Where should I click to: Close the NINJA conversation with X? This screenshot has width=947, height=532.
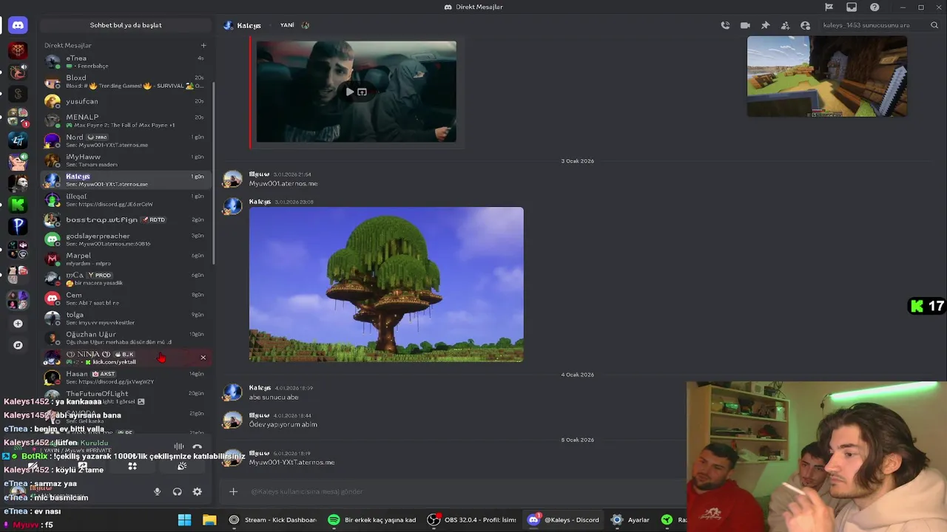[x=203, y=358]
